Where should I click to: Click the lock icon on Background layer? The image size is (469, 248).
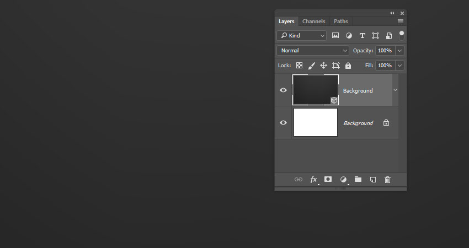[386, 122]
